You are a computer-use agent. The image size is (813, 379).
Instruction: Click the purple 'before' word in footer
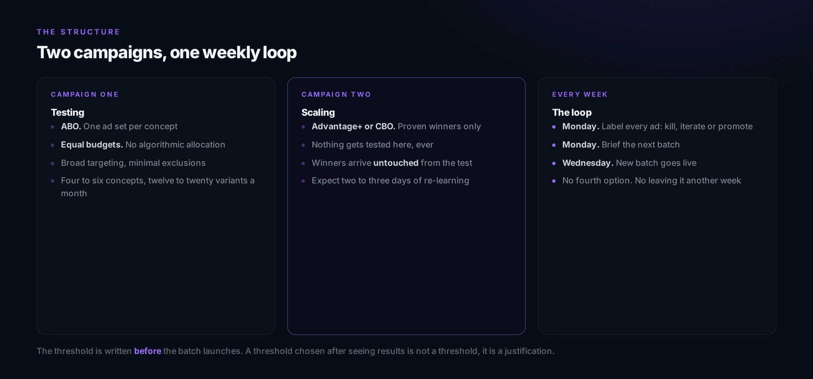(148, 351)
